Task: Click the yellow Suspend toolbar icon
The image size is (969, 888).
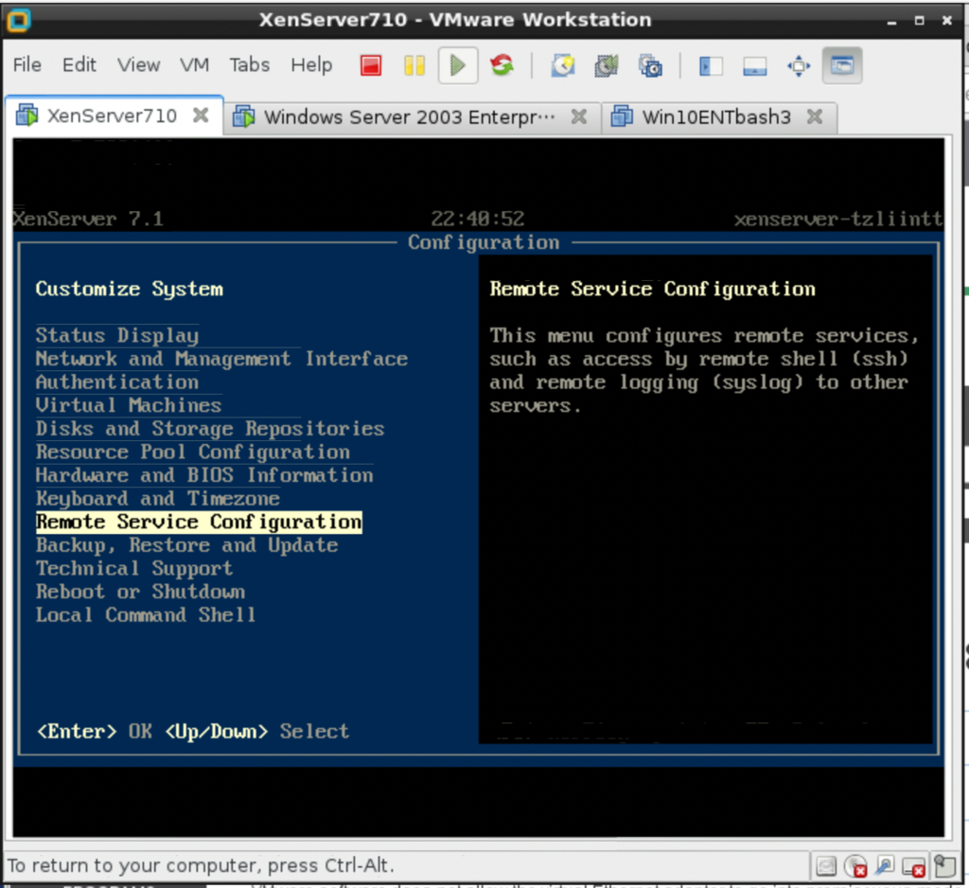Action: pyautogui.click(x=414, y=65)
